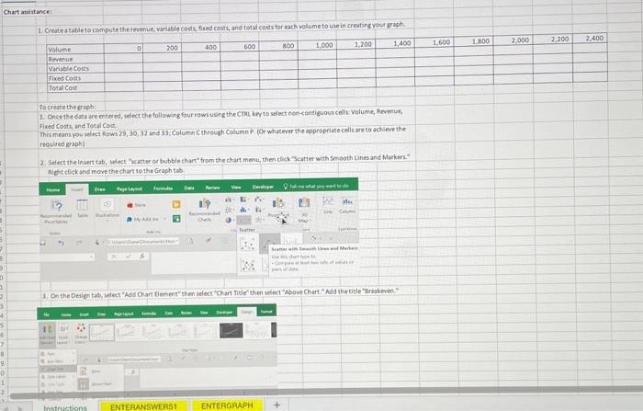Select the volume cell containing 200
Viewport: 643px width, 411px height.
[x=163, y=48]
